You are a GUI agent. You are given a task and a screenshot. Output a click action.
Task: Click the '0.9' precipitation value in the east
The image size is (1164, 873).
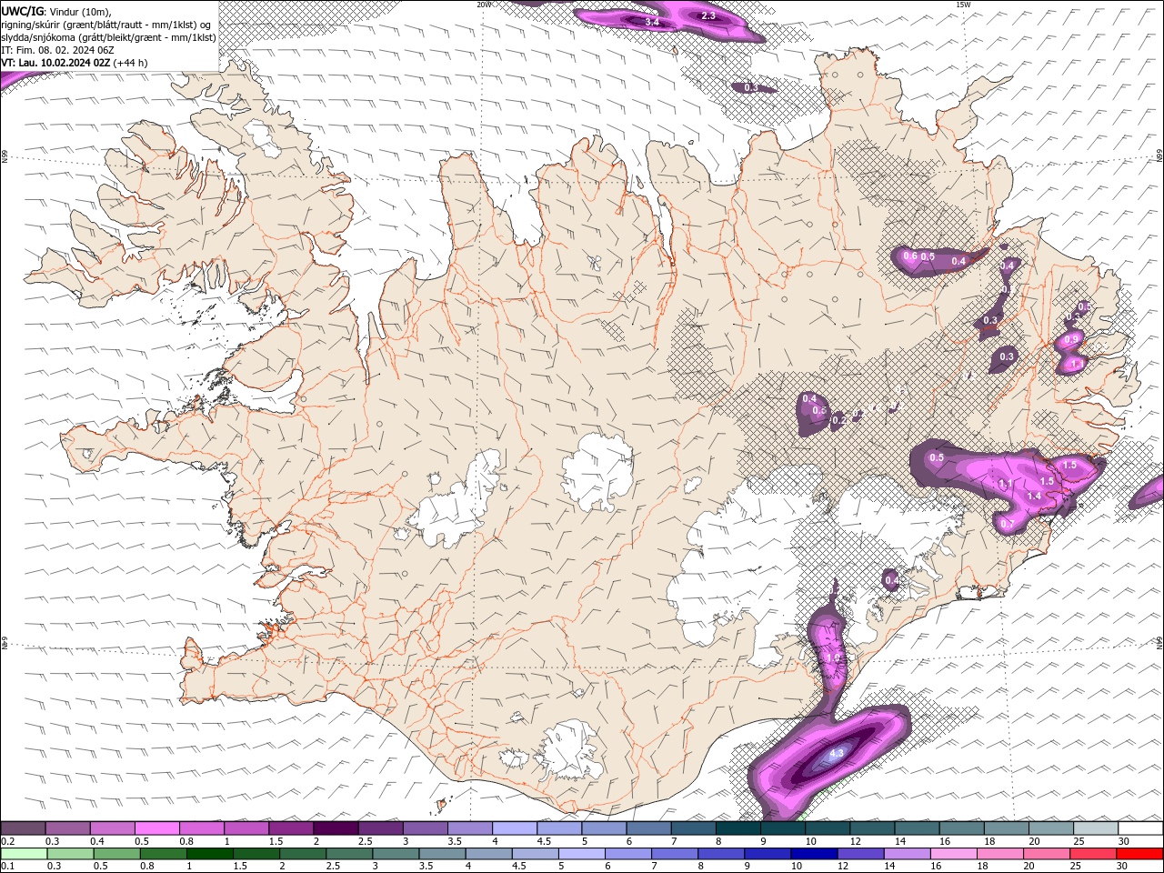coord(1071,339)
